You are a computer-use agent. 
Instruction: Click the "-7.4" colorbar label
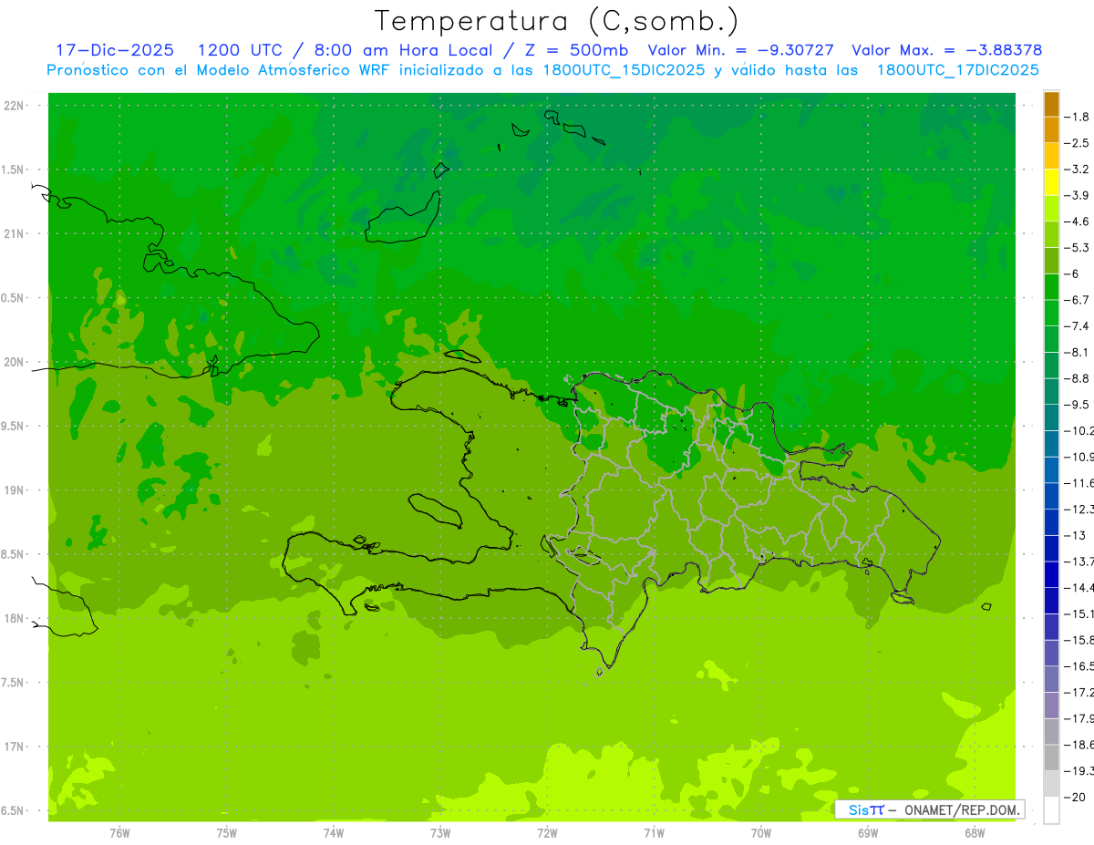[1078, 326]
